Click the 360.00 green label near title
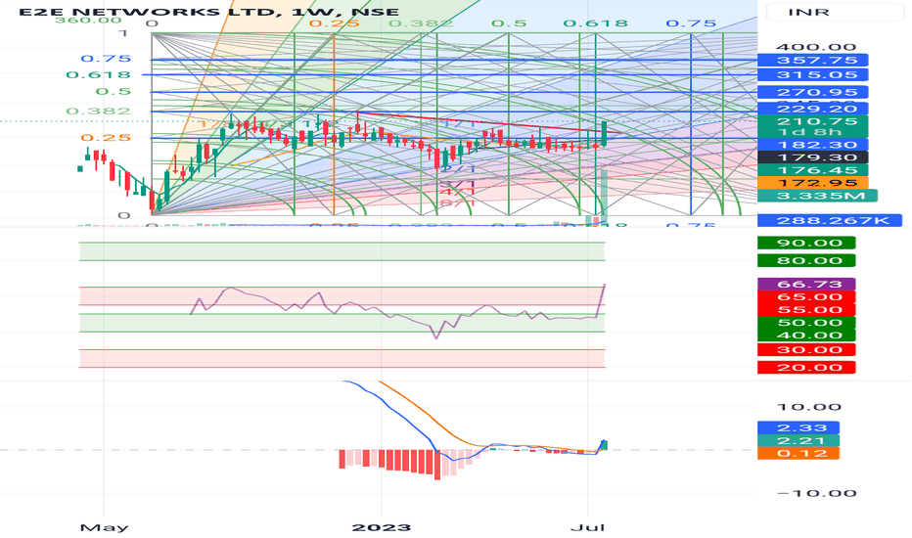 (88, 21)
